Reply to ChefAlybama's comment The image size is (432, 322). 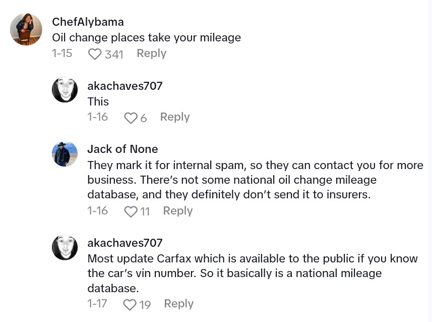point(151,53)
